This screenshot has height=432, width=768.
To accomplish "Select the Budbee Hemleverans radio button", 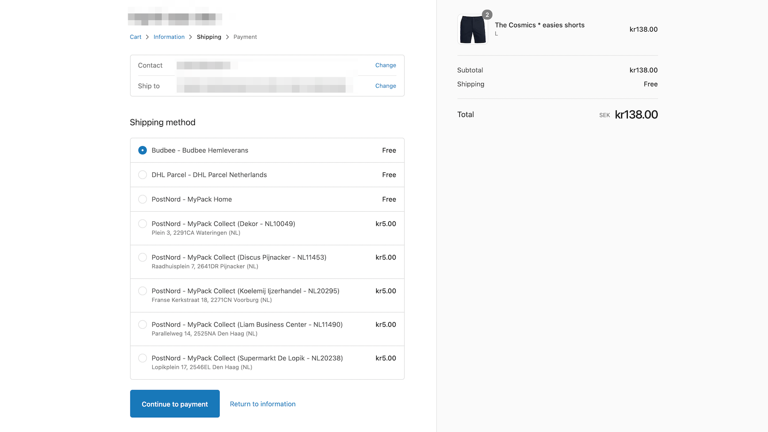I will tap(143, 150).
